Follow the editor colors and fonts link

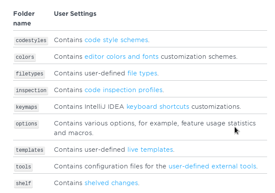point(121,57)
